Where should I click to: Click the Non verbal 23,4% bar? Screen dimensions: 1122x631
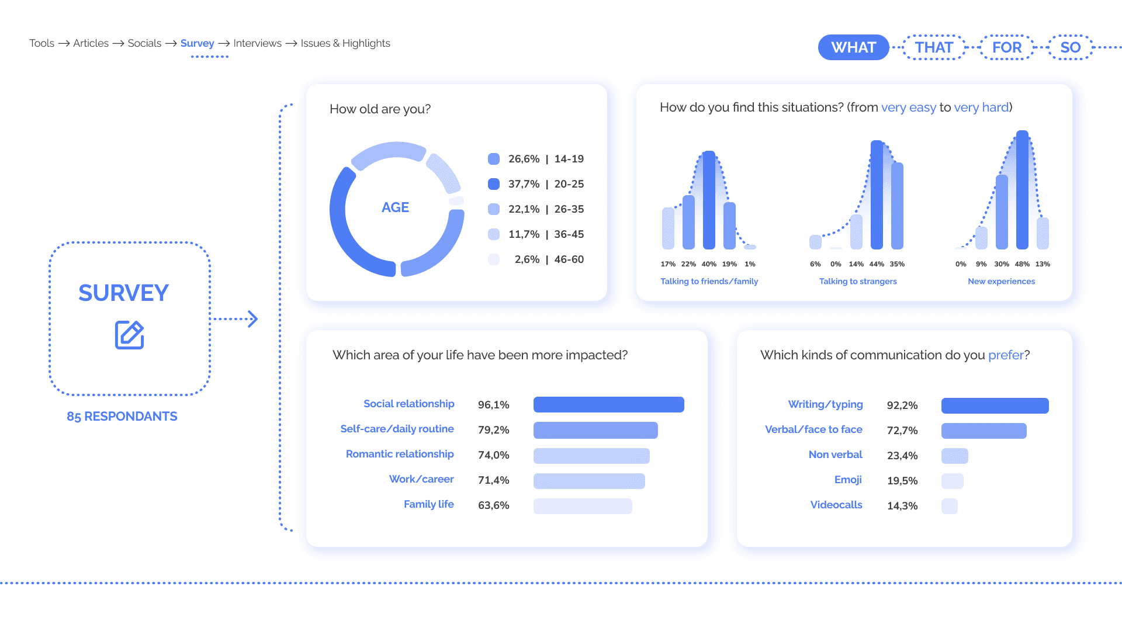[955, 456]
